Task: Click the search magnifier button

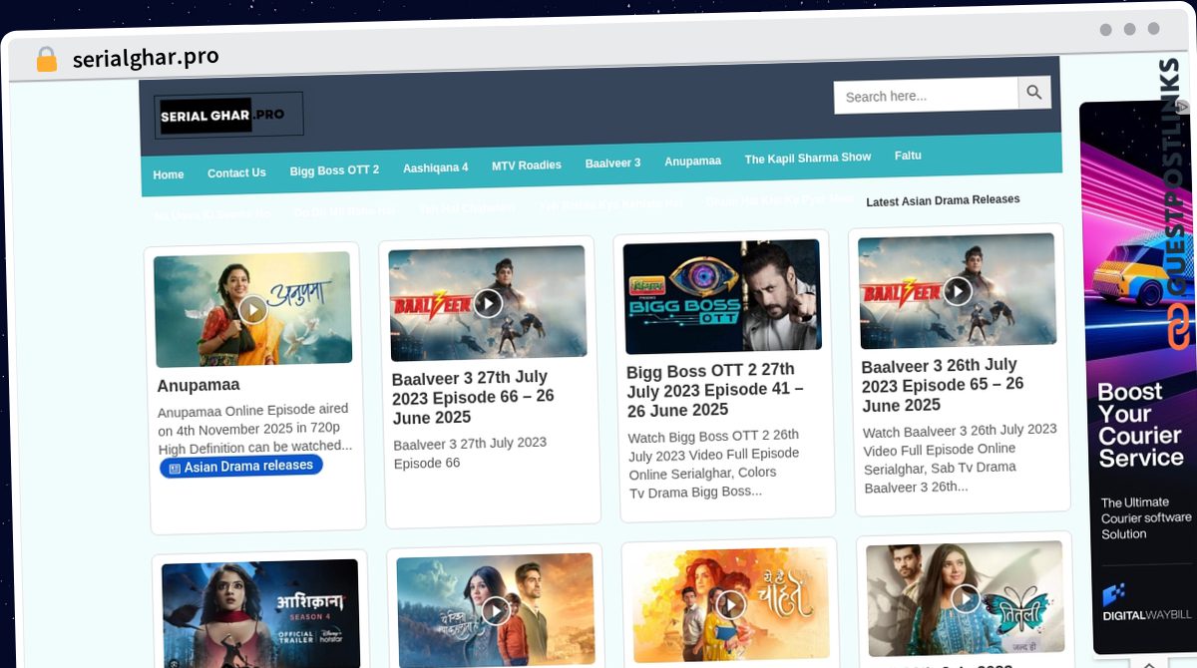Action: click(x=1034, y=93)
